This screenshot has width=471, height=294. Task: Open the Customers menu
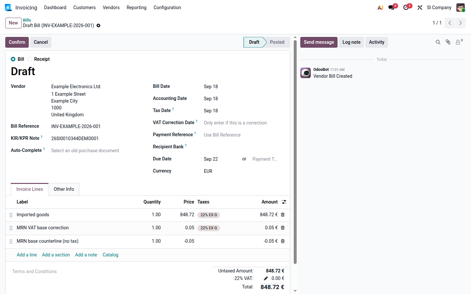pos(84,8)
